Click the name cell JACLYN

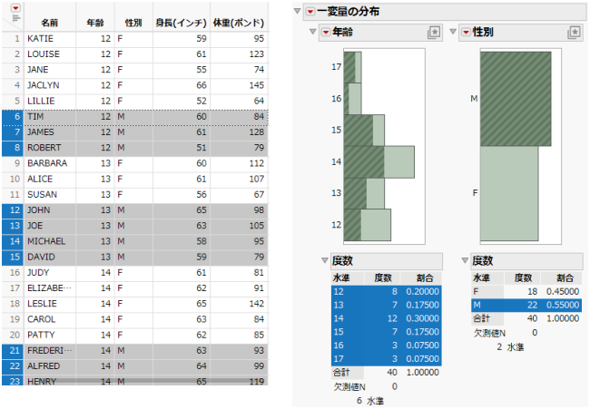coord(50,85)
